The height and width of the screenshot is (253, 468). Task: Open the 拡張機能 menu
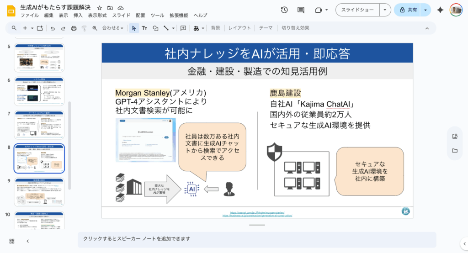[179, 16]
